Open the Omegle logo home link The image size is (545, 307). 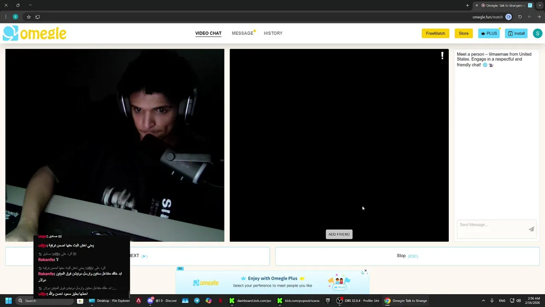click(x=34, y=33)
